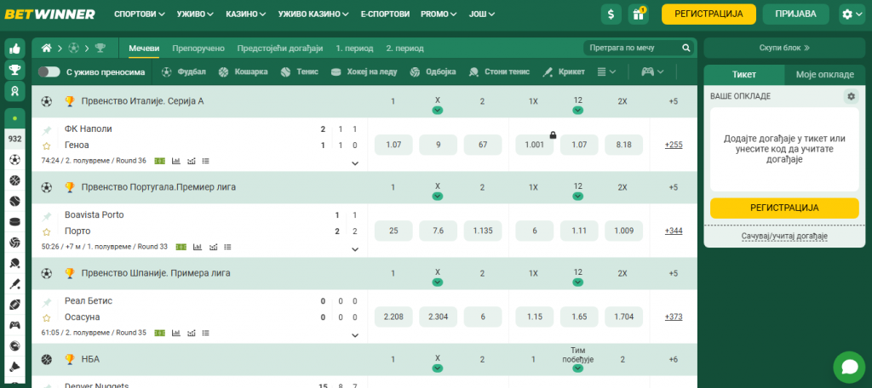The image size is (872, 388).
Task: Open +344 markets for Boavista Porto match
Action: pyautogui.click(x=674, y=231)
